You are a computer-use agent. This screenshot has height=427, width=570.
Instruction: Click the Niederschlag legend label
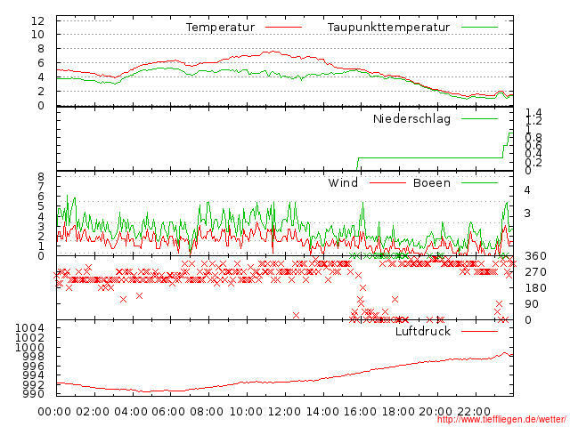pos(411,118)
